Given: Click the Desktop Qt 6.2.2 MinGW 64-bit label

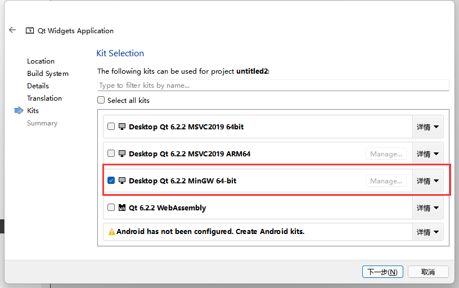Looking at the screenshot, I should click(x=183, y=181).
